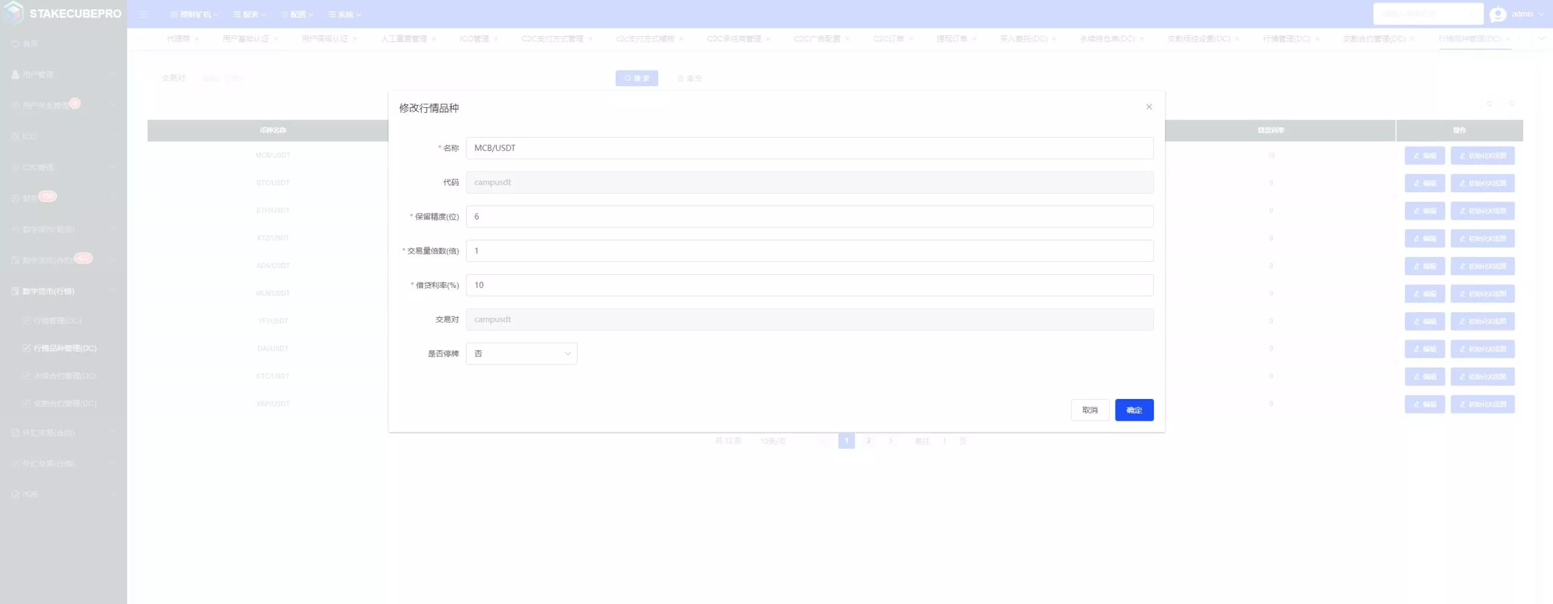Open 行情品种管理(DC) in the sidebar
Image resolution: width=1553 pixels, height=604 pixels.
(63, 348)
